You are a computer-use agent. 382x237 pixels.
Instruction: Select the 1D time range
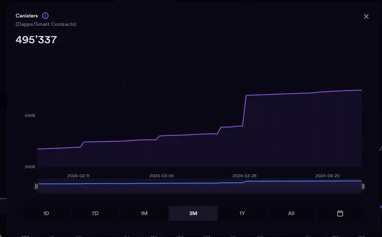click(46, 213)
